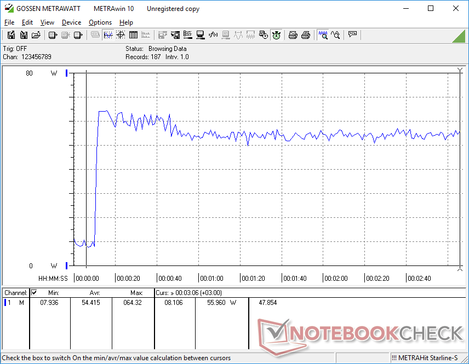Click the greyed single waveform cursor icon
The width and height of the screenshot is (469, 364).
coord(238,35)
